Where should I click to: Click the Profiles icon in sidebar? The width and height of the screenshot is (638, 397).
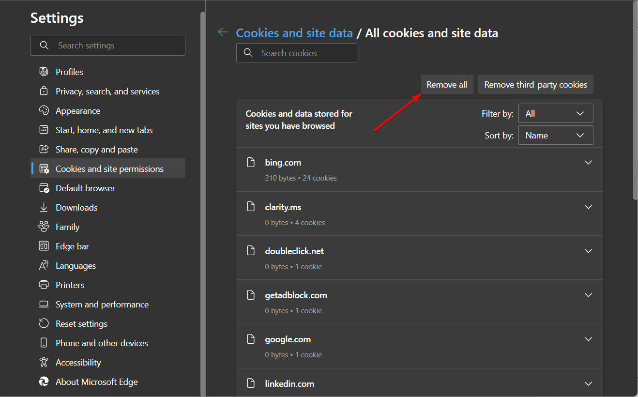(44, 72)
